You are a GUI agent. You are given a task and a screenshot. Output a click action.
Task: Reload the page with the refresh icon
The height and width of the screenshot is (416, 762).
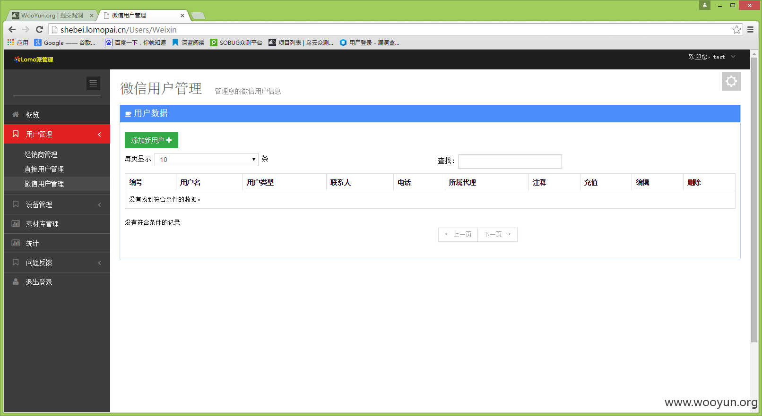pyautogui.click(x=40, y=29)
